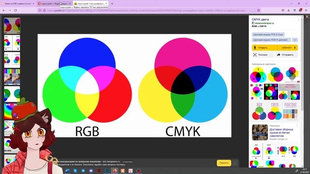Open related image with Y, M, C labeled circles
Image resolution: width=310 pixels, height=174 pixels.
(258, 75)
